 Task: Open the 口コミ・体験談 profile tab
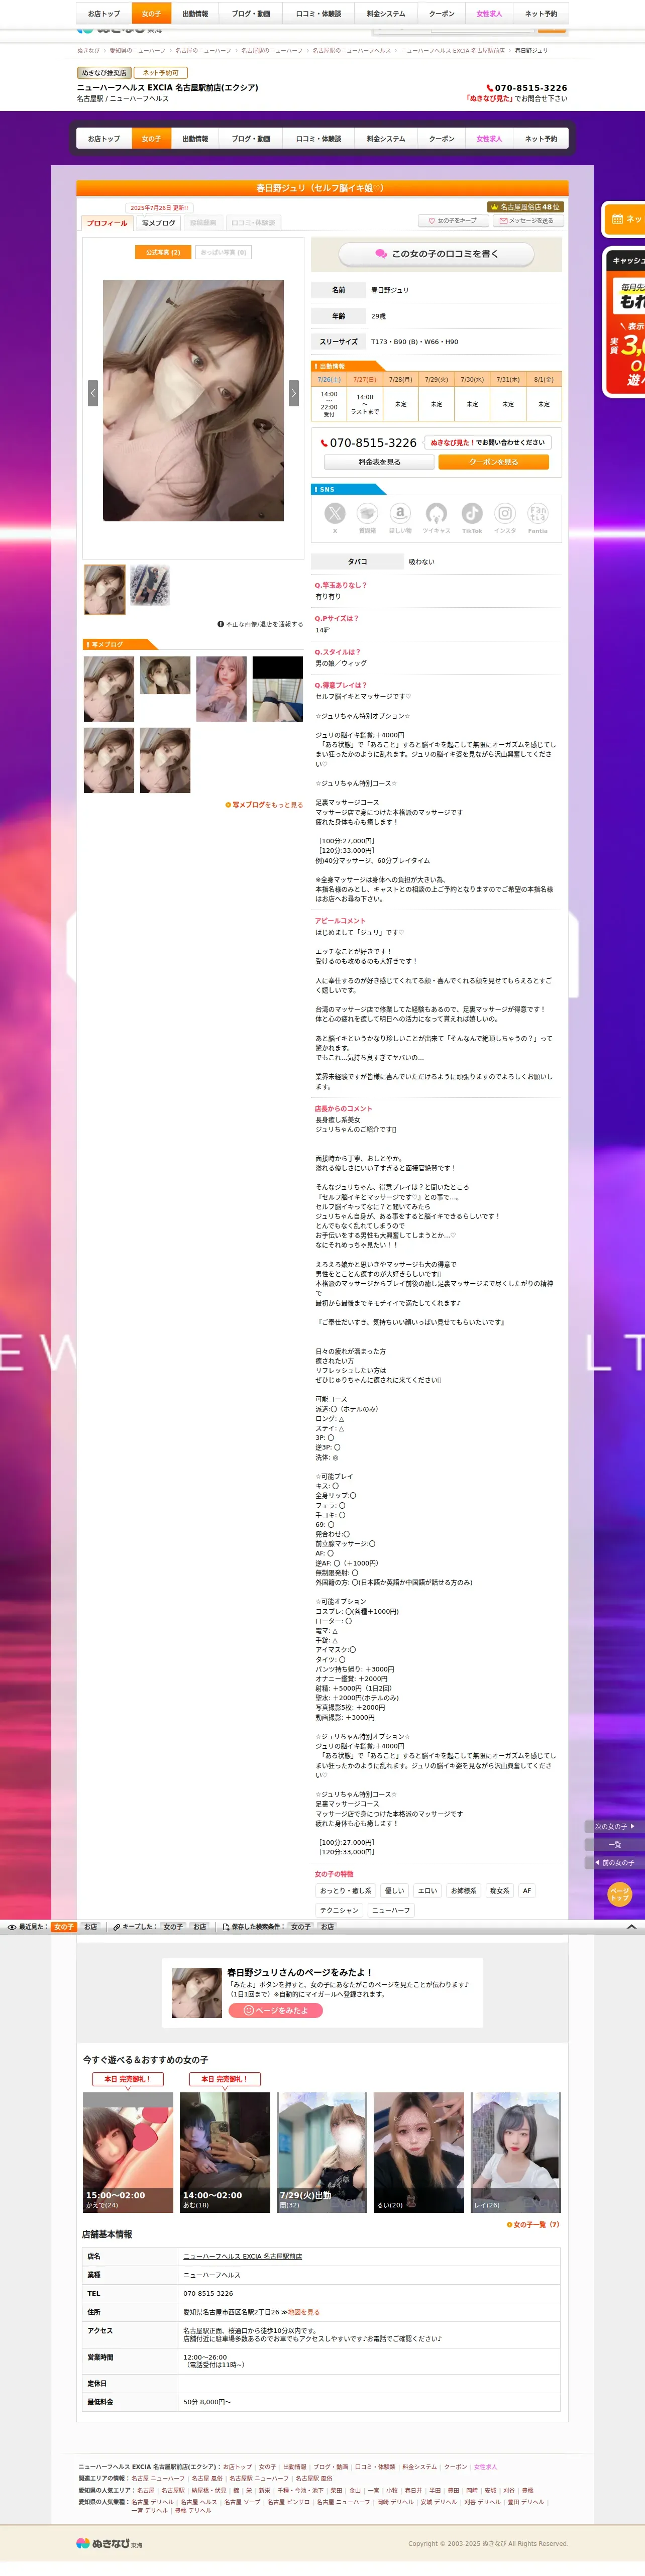click(x=253, y=223)
